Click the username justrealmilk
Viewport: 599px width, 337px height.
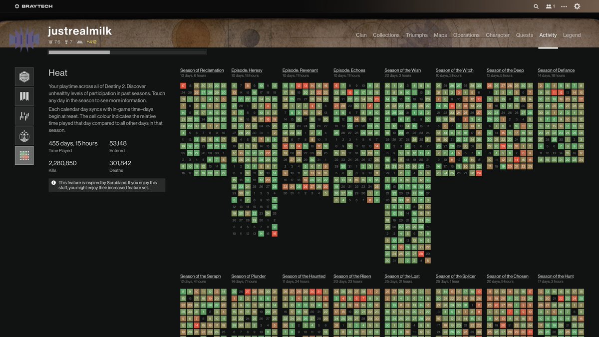point(80,31)
